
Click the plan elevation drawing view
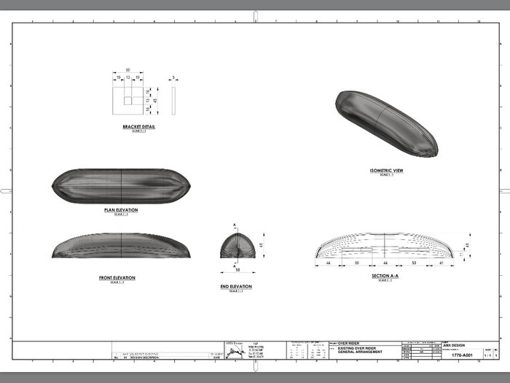[120, 186]
